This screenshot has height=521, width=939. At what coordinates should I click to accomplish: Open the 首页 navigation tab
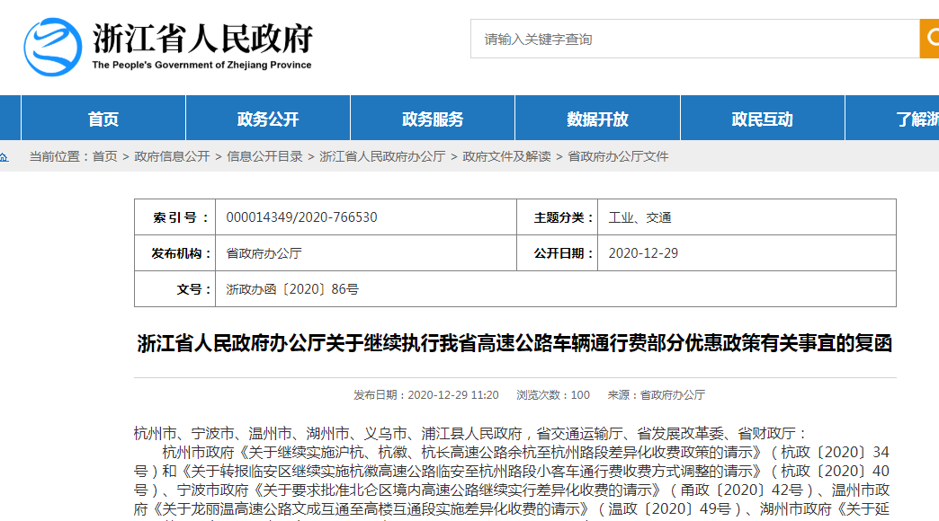(x=103, y=119)
